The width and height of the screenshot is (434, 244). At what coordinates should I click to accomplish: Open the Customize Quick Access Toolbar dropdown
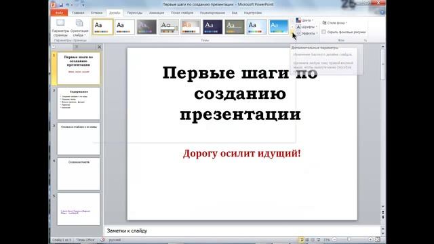[83, 5]
